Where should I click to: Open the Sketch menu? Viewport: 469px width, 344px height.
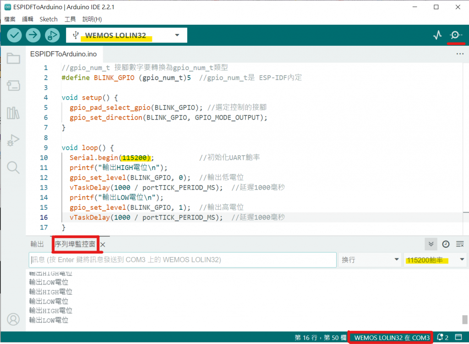click(49, 19)
